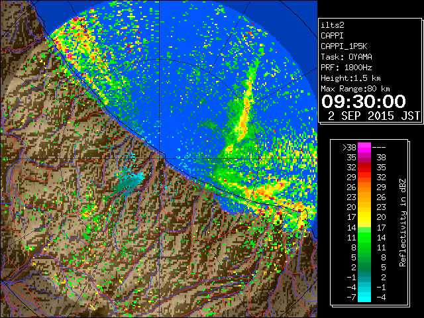Click the magenta >38 legend swatch

[364, 148]
